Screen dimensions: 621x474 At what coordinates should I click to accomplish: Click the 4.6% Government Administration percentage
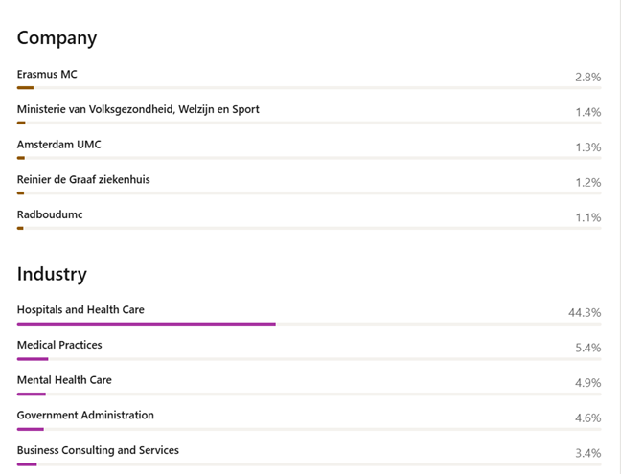pyautogui.click(x=587, y=418)
